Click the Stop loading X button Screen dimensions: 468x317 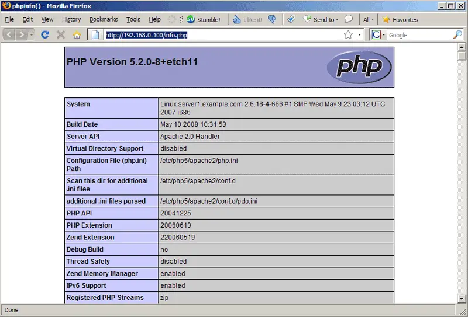click(x=61, y=35)
